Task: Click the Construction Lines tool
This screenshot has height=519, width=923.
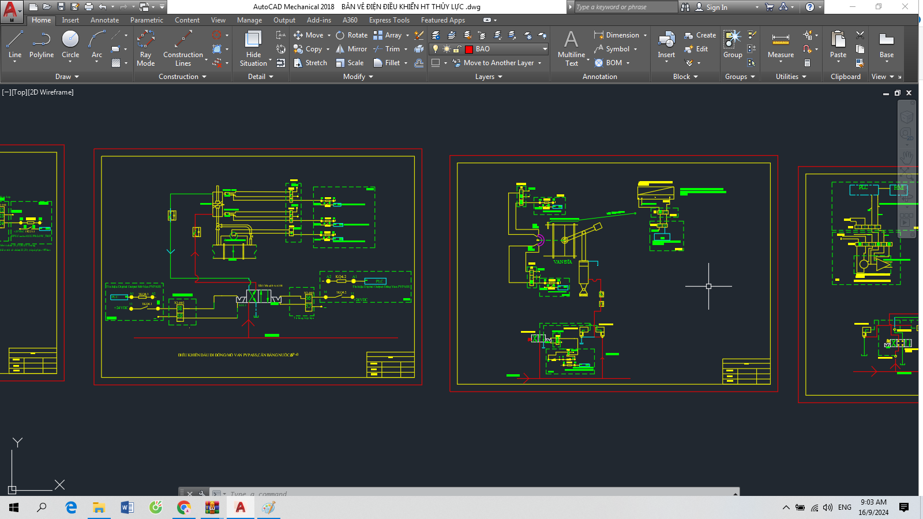Action: (x=183, y=48)
